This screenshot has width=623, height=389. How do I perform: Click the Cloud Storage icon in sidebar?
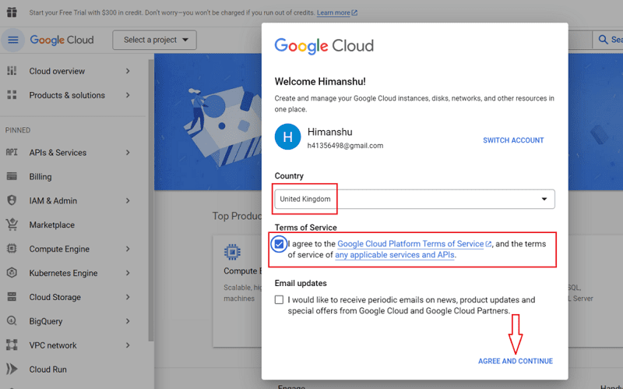click(x=12, y=297)
